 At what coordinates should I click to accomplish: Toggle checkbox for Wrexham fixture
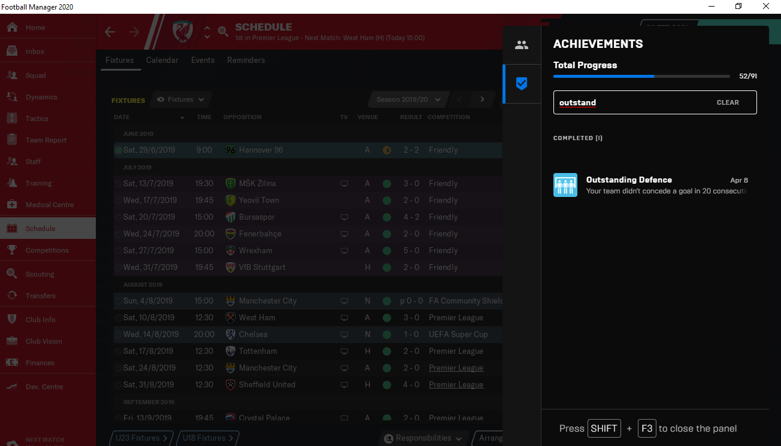click(118, 251)
